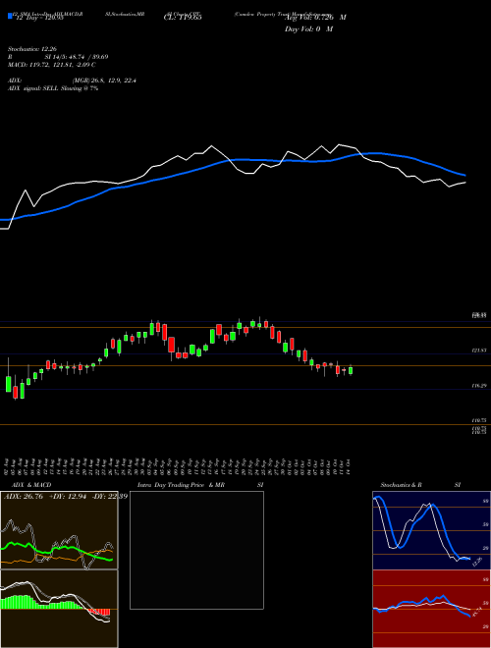
Task: Click the 'SI 14/3: 48.74 / 39.69' line
Action: (x=77, y=57)
